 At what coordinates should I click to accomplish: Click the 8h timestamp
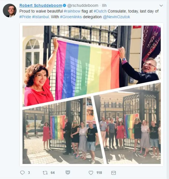pos(104,5)
